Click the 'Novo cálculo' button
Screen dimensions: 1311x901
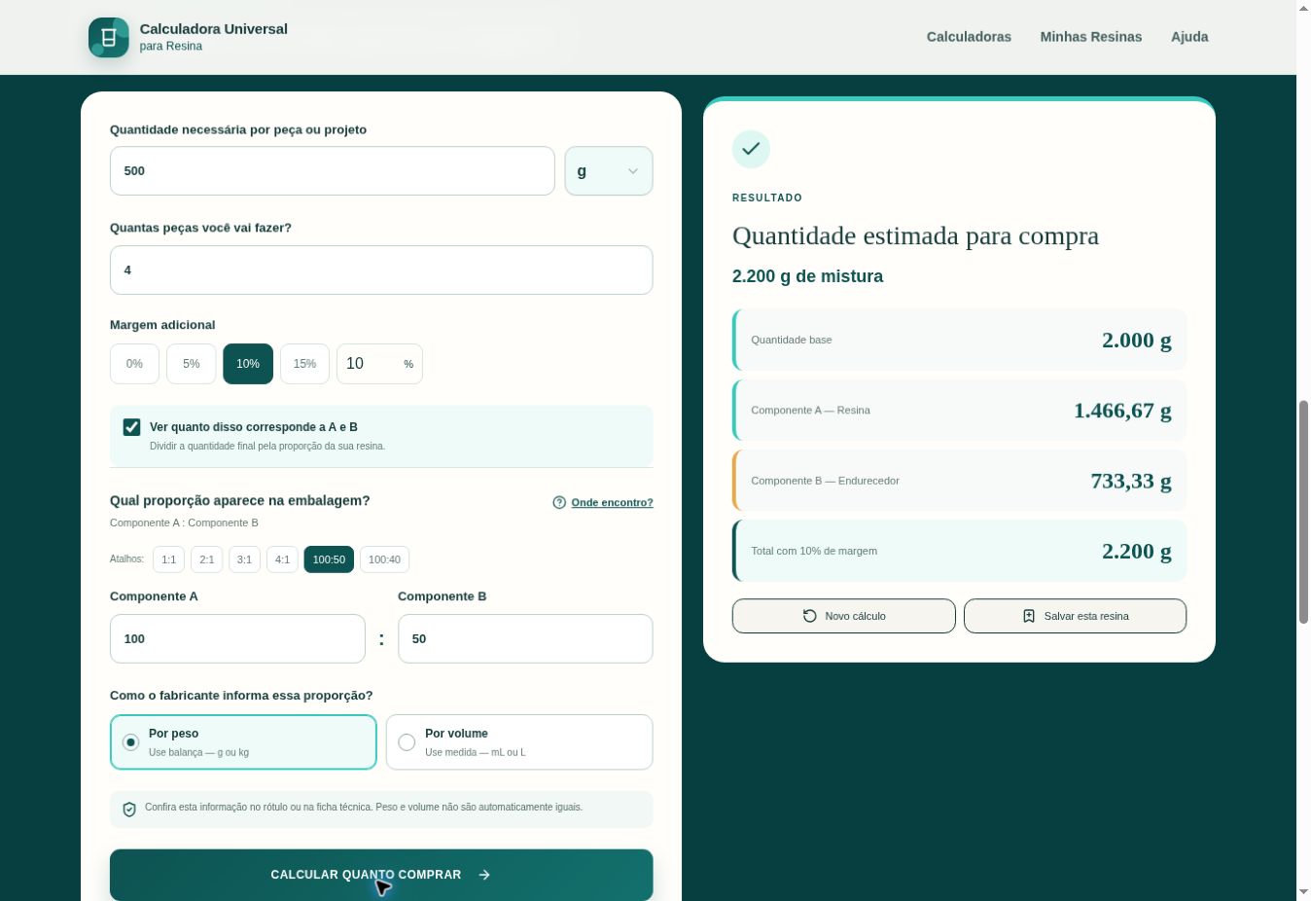pos(844,616)
